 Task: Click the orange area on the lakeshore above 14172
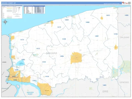pos(52,23)
